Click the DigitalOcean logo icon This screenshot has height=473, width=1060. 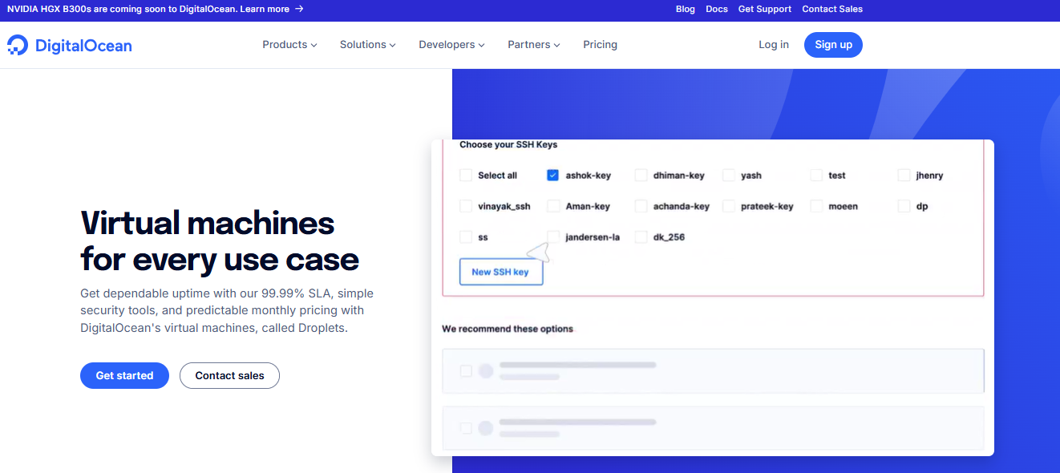click(x=17, y=45)
